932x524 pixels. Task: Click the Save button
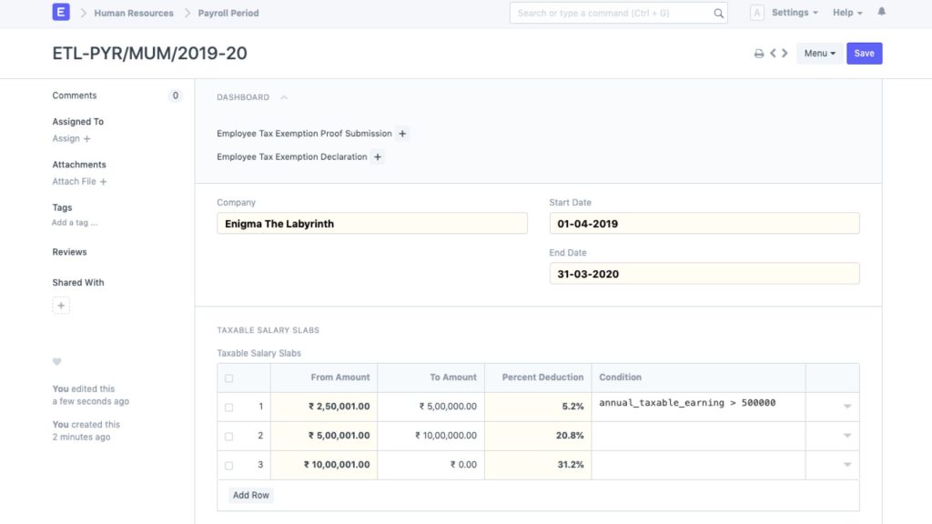865,53
